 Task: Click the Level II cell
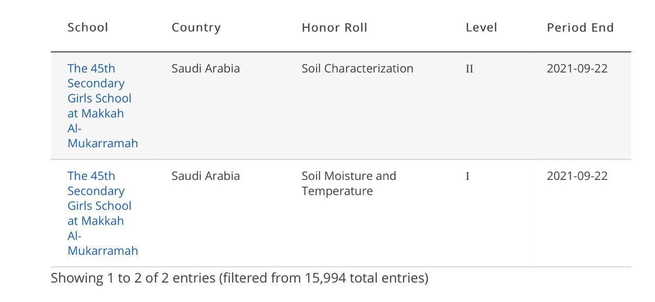(x=469, y=68)
